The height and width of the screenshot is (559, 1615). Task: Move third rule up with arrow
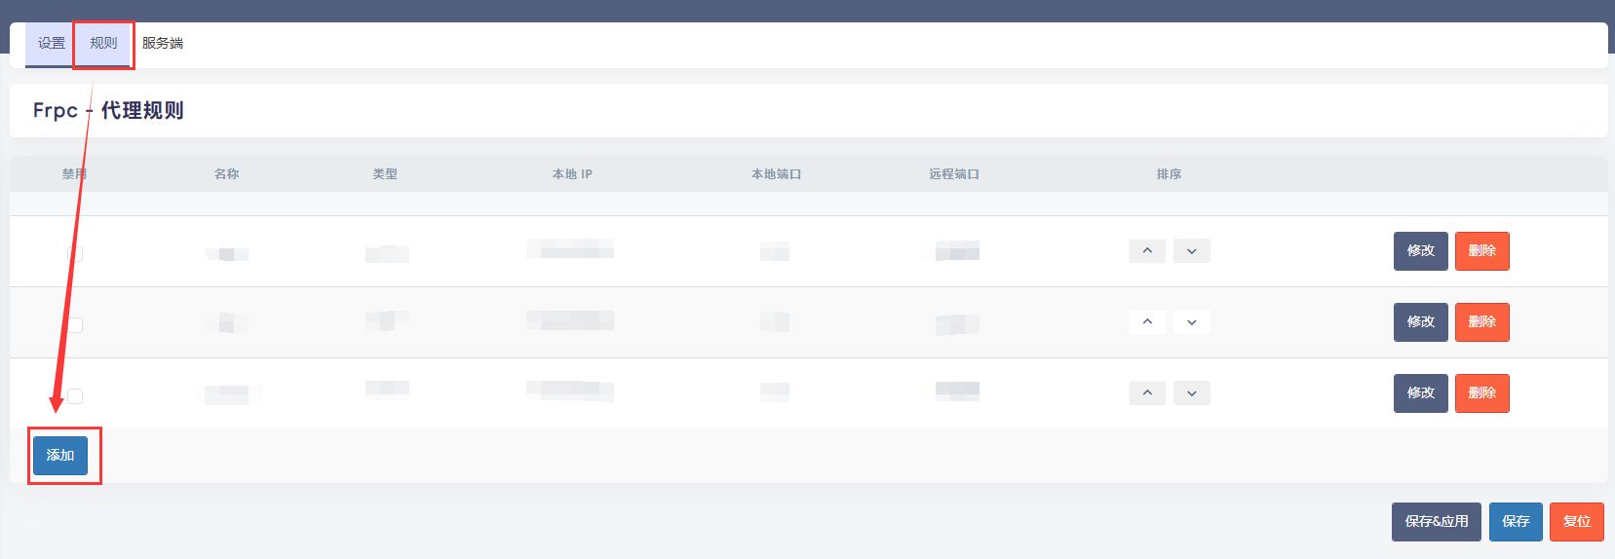1147,393
